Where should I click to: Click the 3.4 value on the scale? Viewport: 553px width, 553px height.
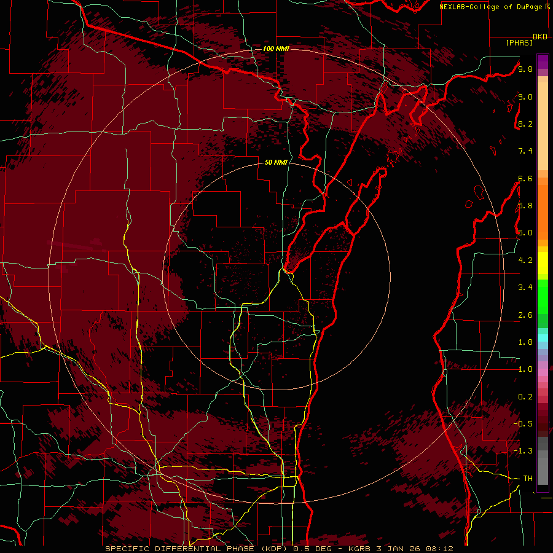(525, 288)
